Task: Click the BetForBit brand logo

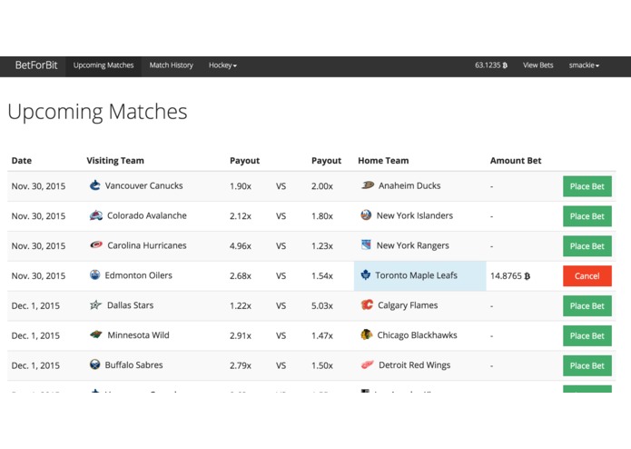Action: point(36,65)
